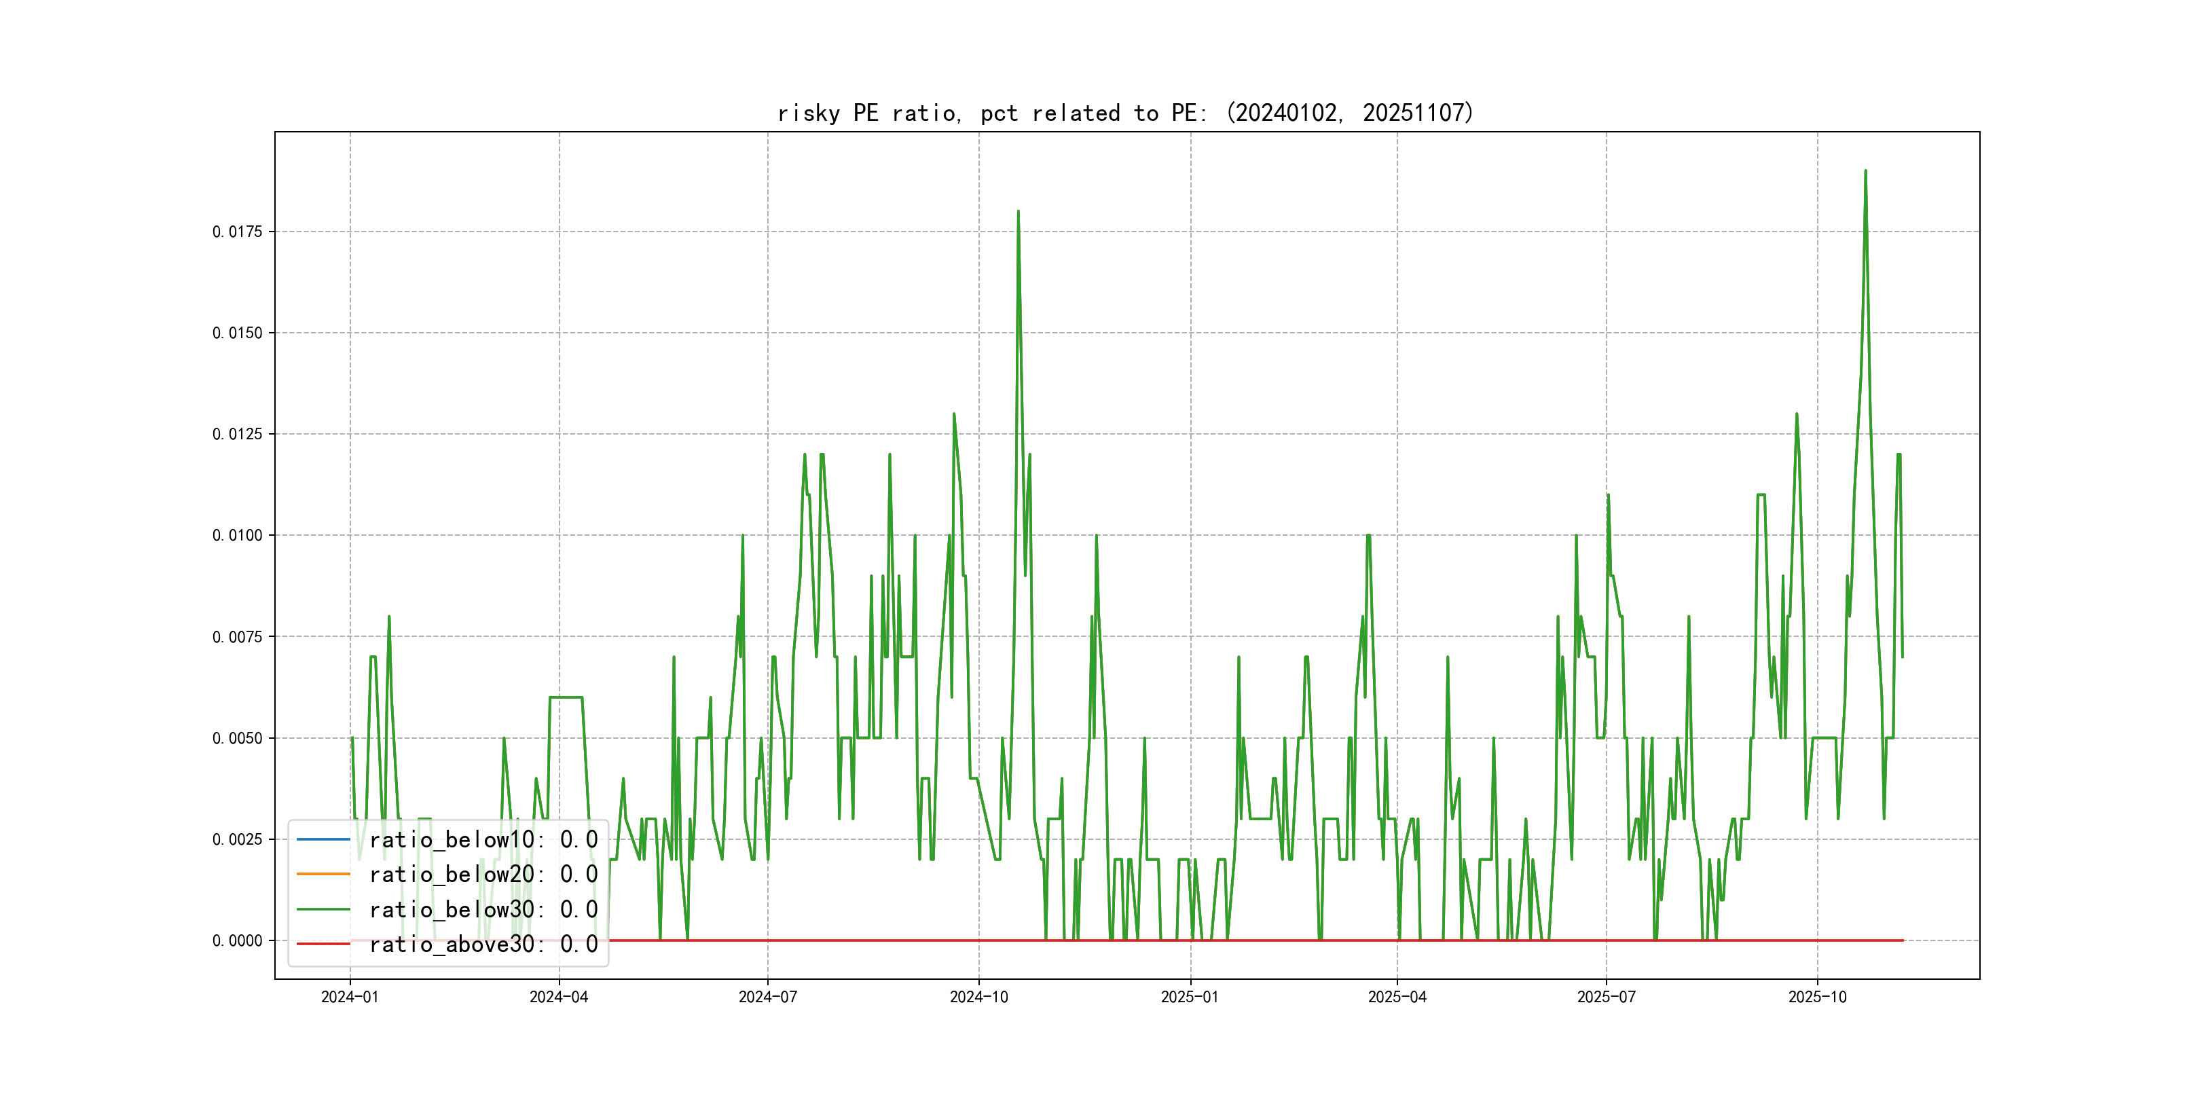Select the ratio_below10: 0.0 legend label
2200x1100 pixels.
[483, 839]
